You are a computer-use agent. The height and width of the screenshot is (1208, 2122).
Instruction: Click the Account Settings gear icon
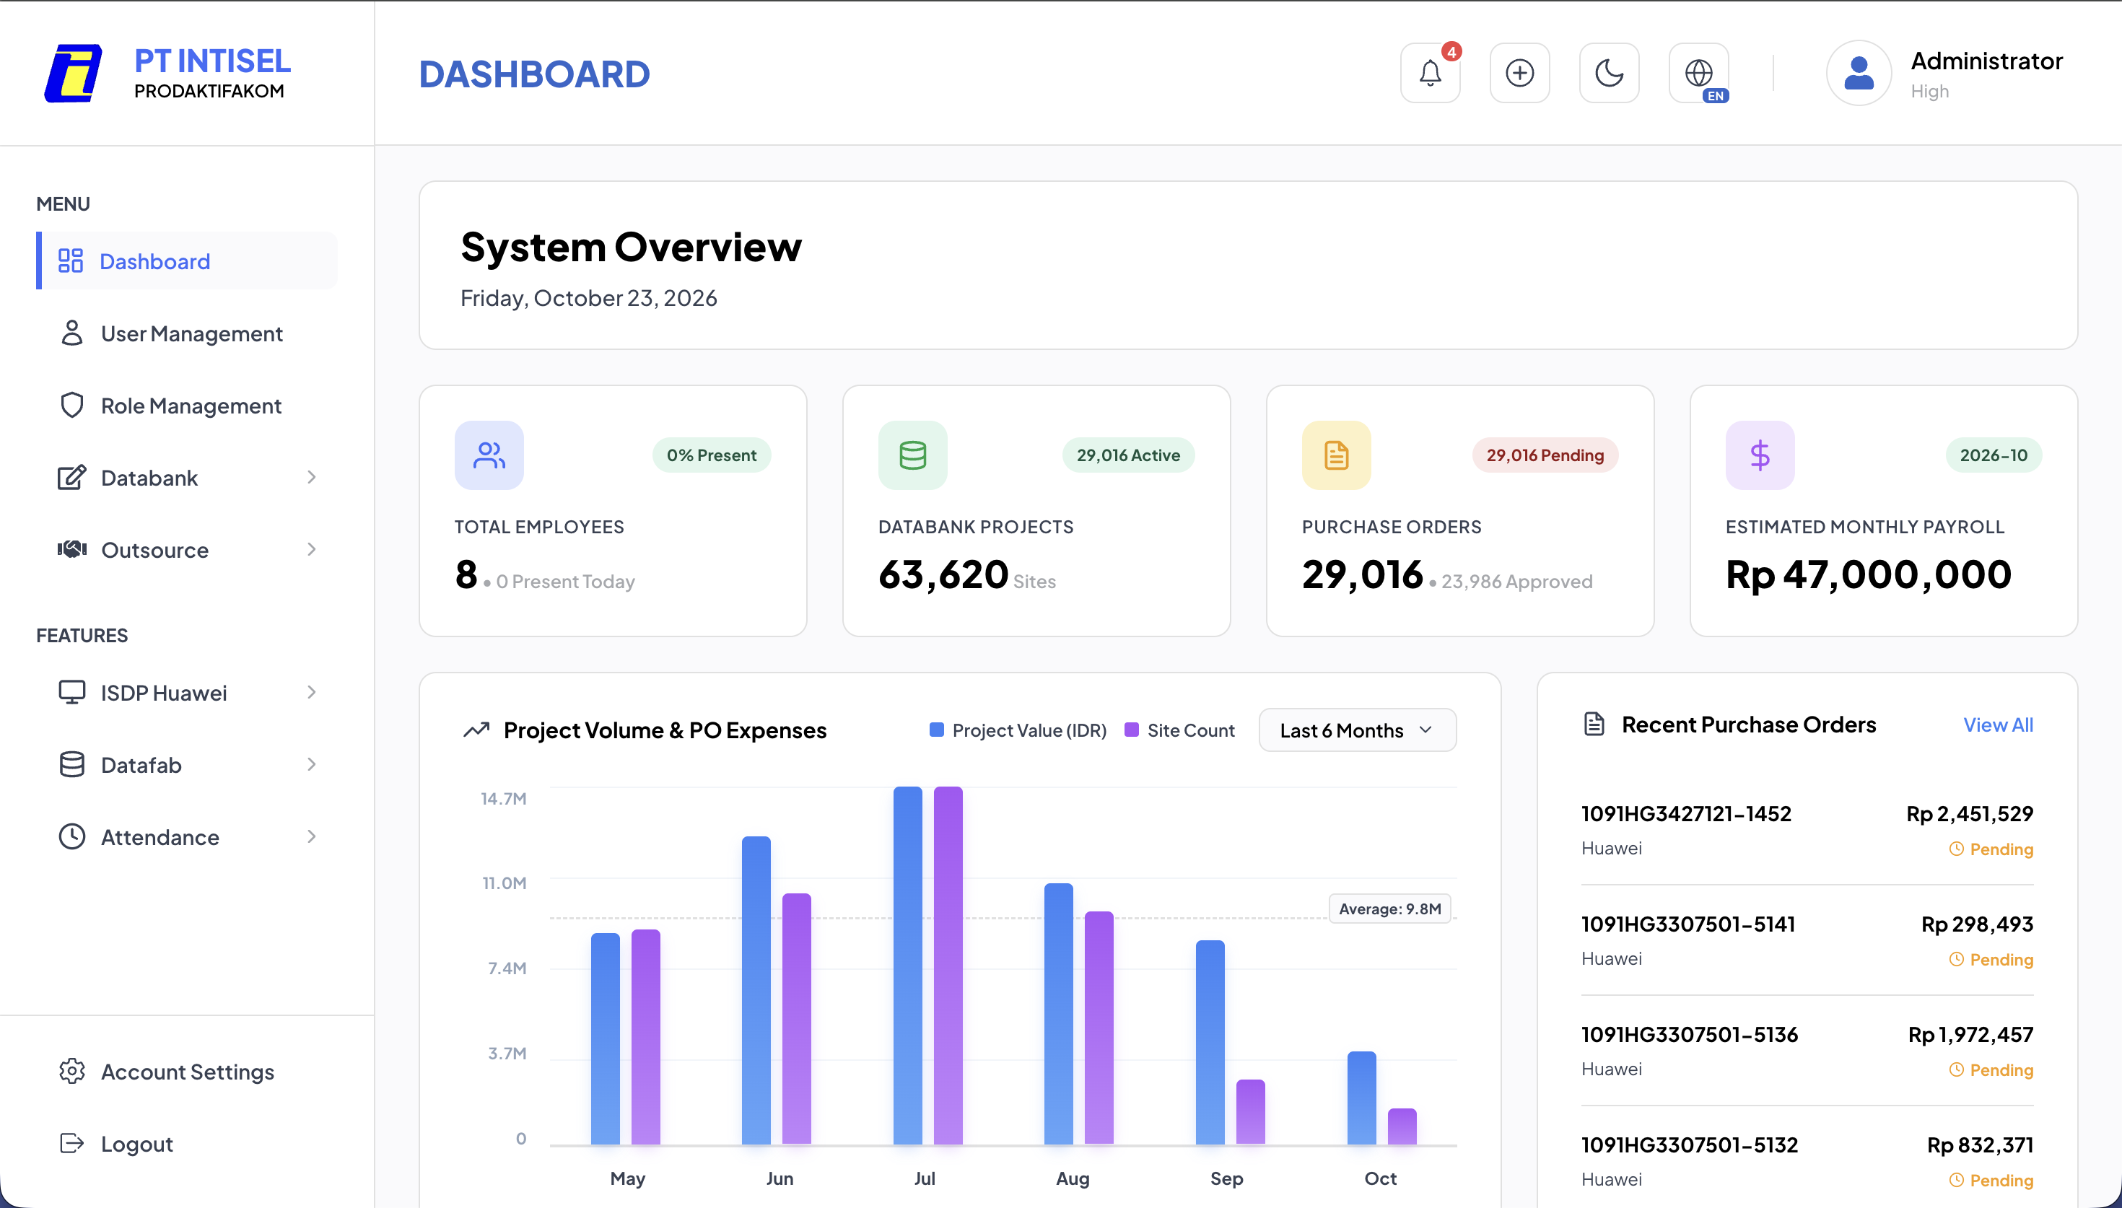click(72, 1071)
